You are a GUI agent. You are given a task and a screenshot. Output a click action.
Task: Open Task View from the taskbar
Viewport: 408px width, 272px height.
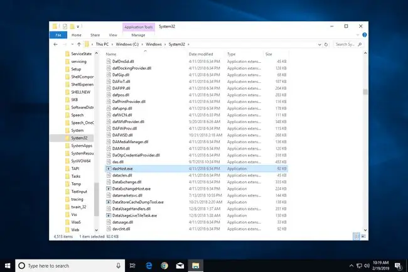point(132,266)
